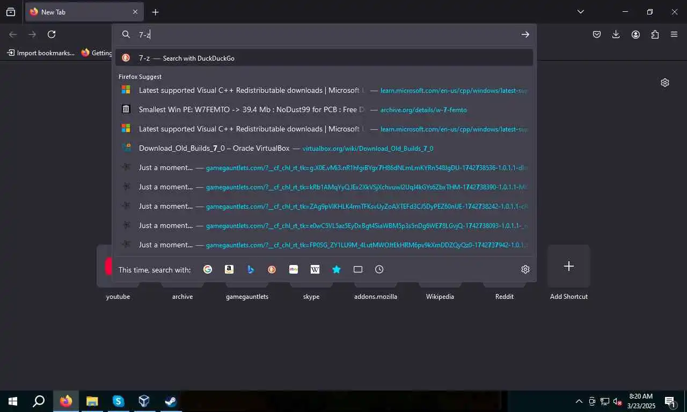The image size is (687, 412).
Task: Open the gamegauntlets suggestion with tk=kRb1AMqYyQ
Action: point(324,187)
